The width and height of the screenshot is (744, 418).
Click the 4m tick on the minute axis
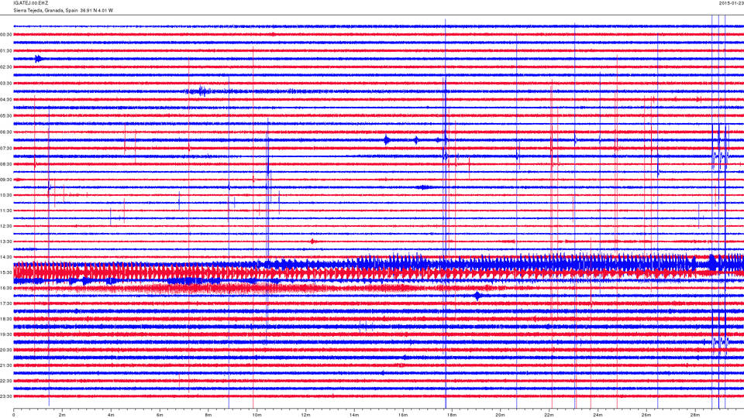tap(111, 415)
